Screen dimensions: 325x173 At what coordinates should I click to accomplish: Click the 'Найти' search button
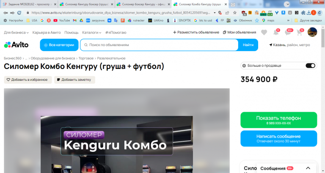[x=248, y=45]
